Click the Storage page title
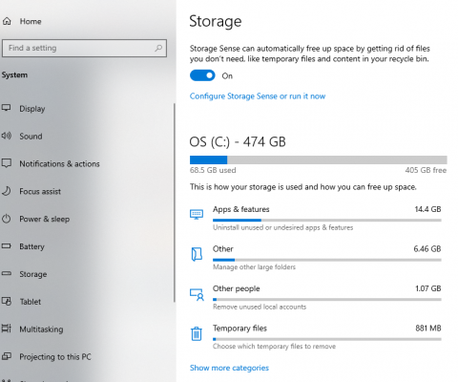This screenshot has width=458, height=382. [x=216, y=21]
